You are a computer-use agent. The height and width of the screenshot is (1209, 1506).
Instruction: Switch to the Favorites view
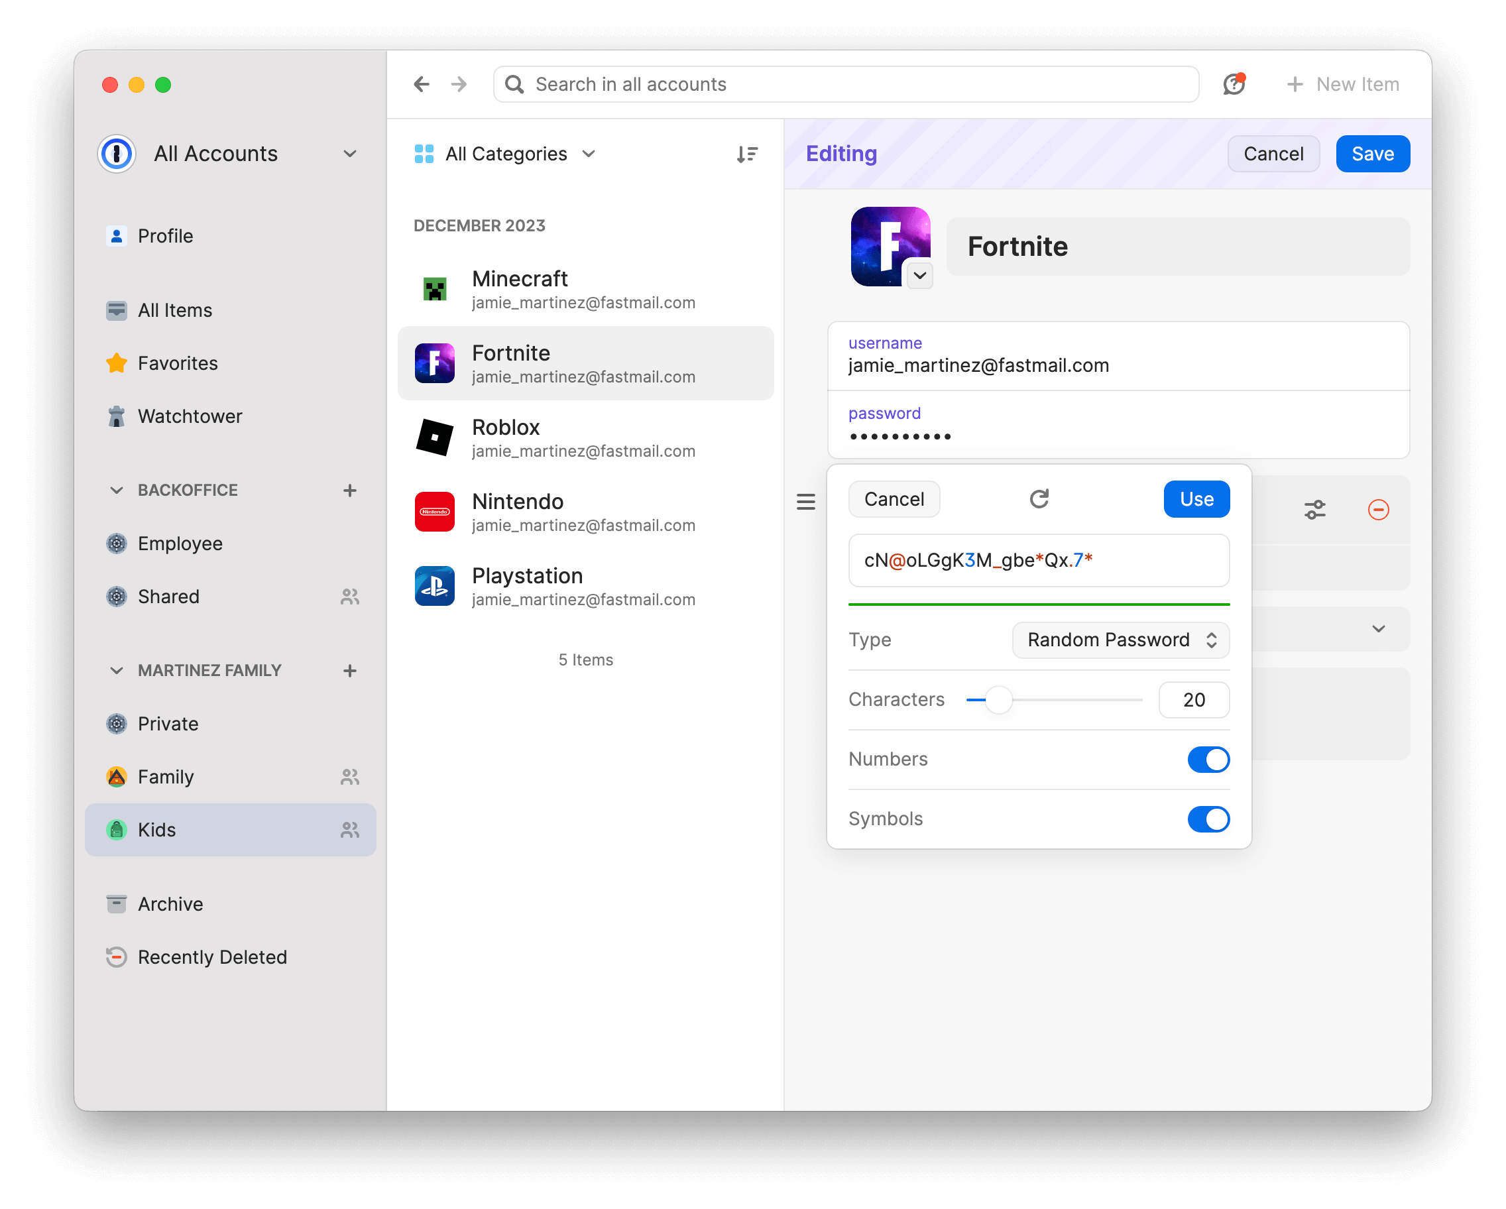tap(177, 363)
